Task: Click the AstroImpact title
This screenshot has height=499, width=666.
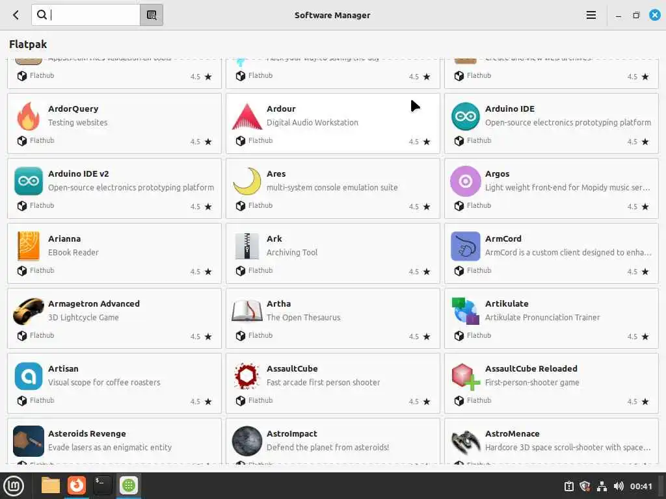Action: 291,433
